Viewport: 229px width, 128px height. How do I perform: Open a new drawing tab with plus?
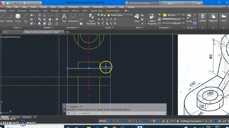pos(68,32)
